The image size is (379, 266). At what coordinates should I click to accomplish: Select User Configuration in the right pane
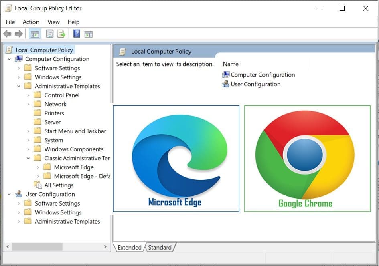[255, 84]
